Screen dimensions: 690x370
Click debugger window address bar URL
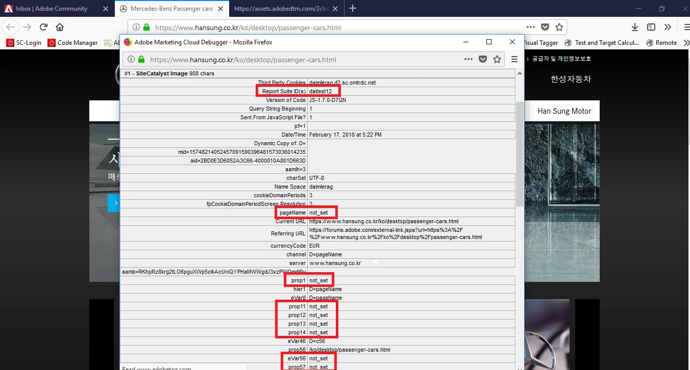[x=243, y=60]
